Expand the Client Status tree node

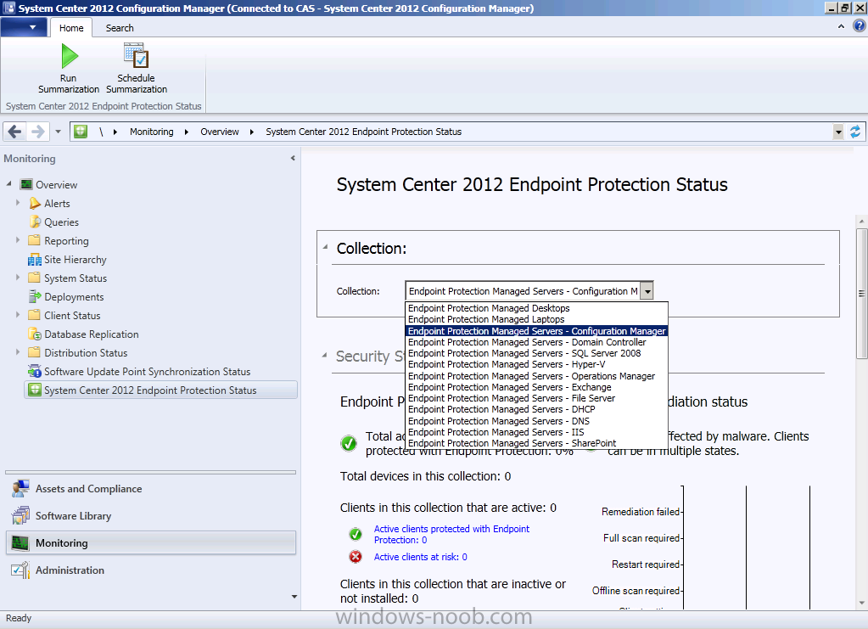[18, 314]
